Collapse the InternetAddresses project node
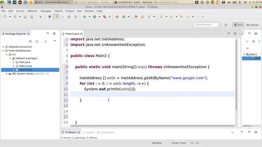This screenshot has height=147, width=262. pos(3,51)
